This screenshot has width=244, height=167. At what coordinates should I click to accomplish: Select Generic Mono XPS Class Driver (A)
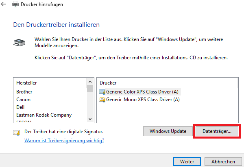pos(142,99)
